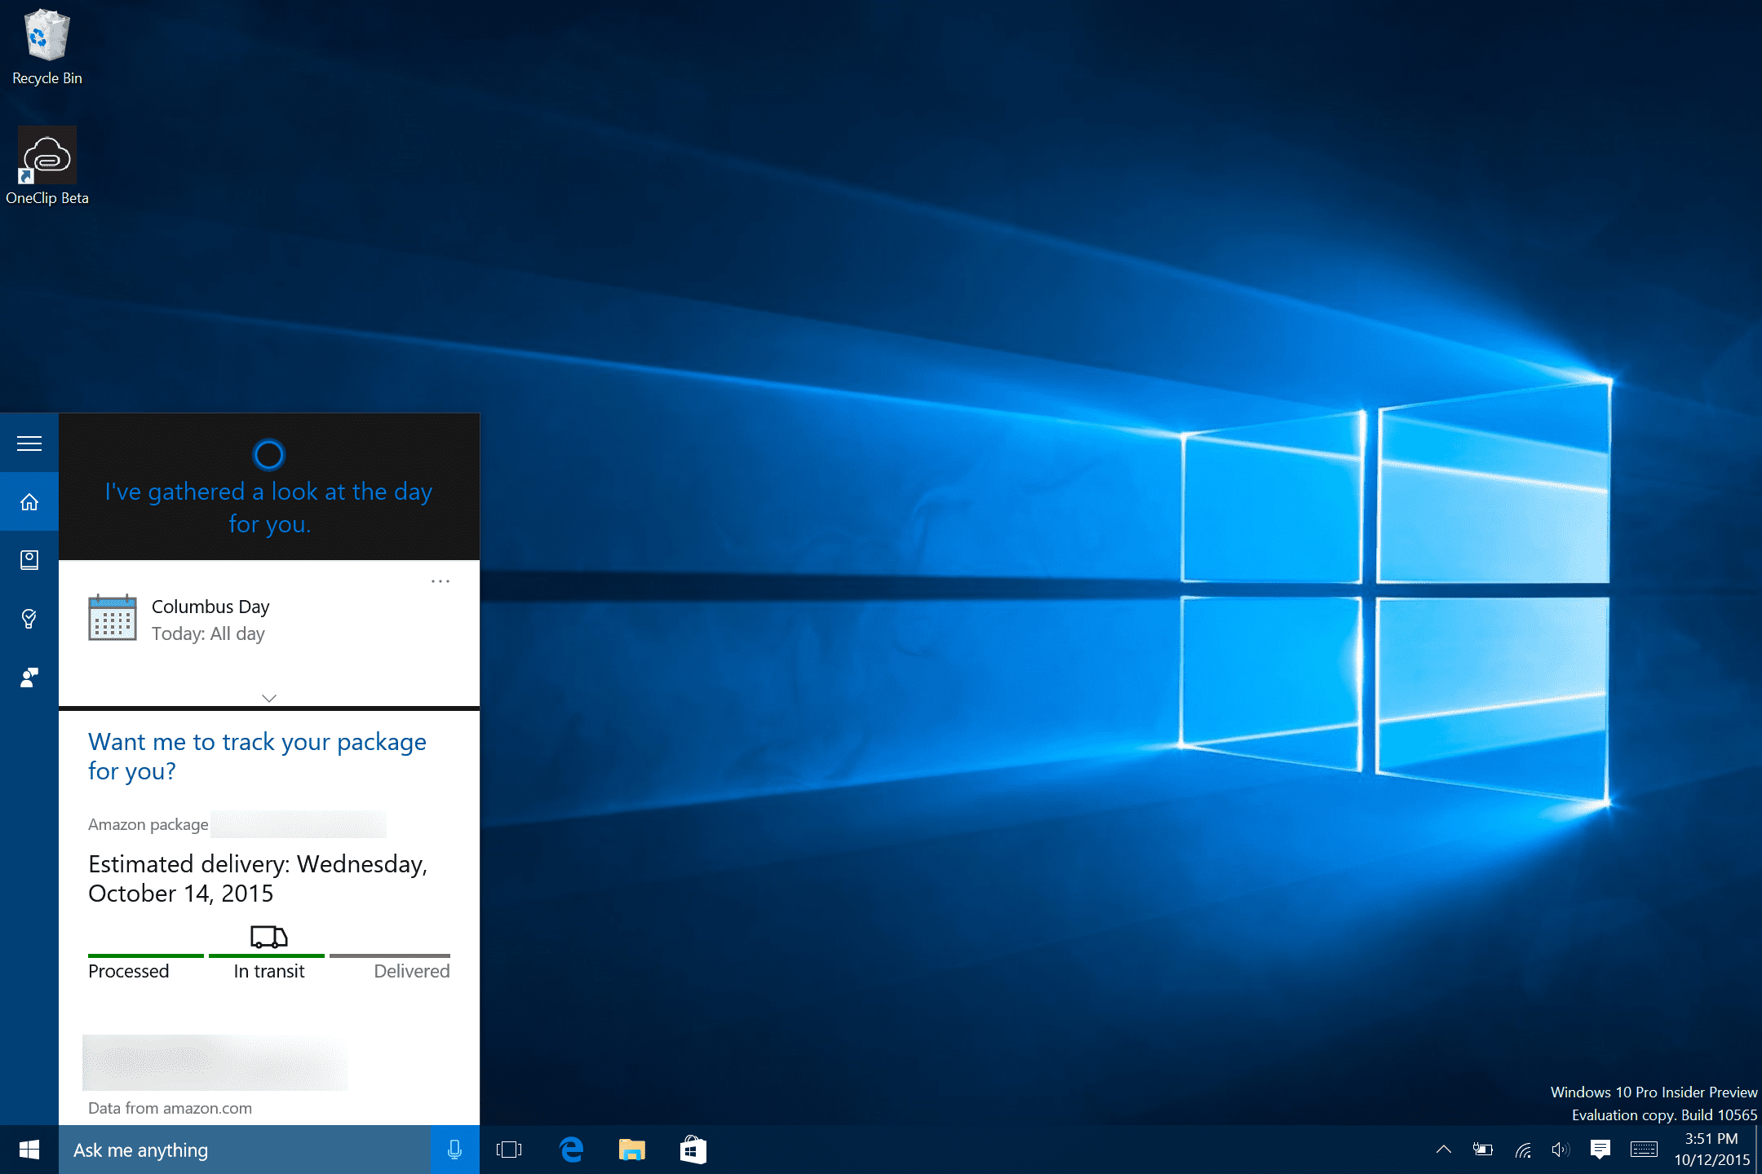Open the Windows Store taskbar icon

693,1150
